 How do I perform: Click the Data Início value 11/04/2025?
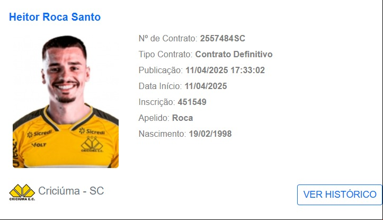click(x=206, y=86)
